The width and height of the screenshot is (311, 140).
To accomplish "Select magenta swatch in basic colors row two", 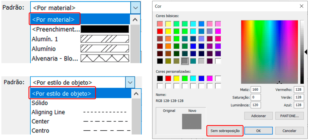I will [x=218, y=31].
